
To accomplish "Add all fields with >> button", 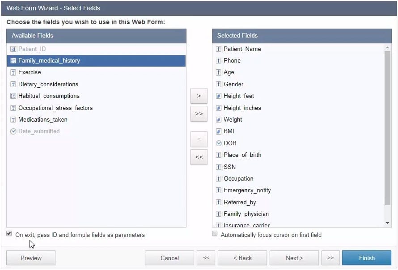I will pyautogui.click(x=199, y=114).
